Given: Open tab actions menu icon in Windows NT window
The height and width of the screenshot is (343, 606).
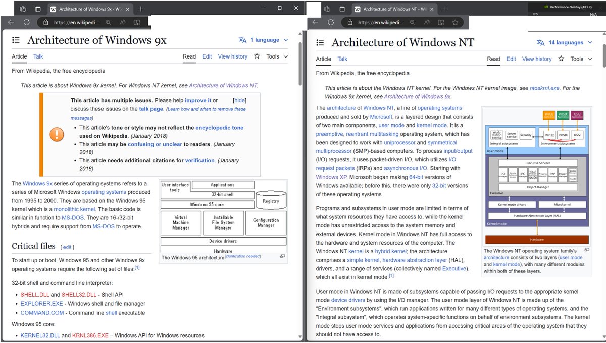Looking at the screenshot, I should [342, 9].
